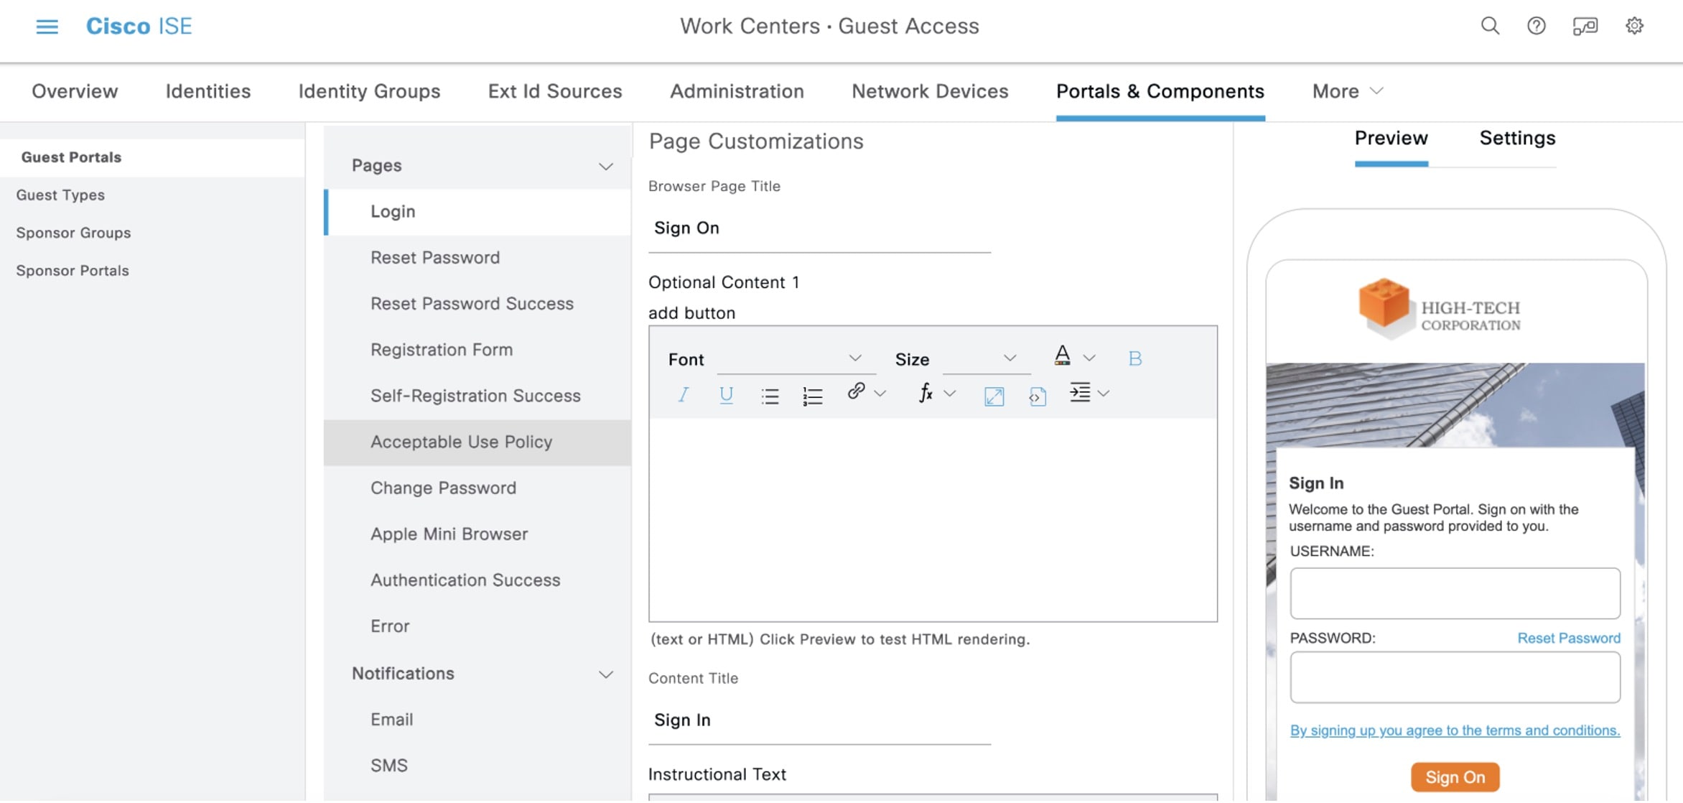The height and width of the screenshot is (803, 1683).
Task: Click the editor expand fullscreen icon
Action: click(x=994, y=396)
